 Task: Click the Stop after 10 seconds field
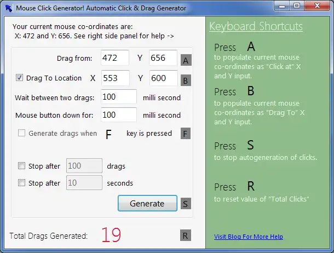click(84, 183)
